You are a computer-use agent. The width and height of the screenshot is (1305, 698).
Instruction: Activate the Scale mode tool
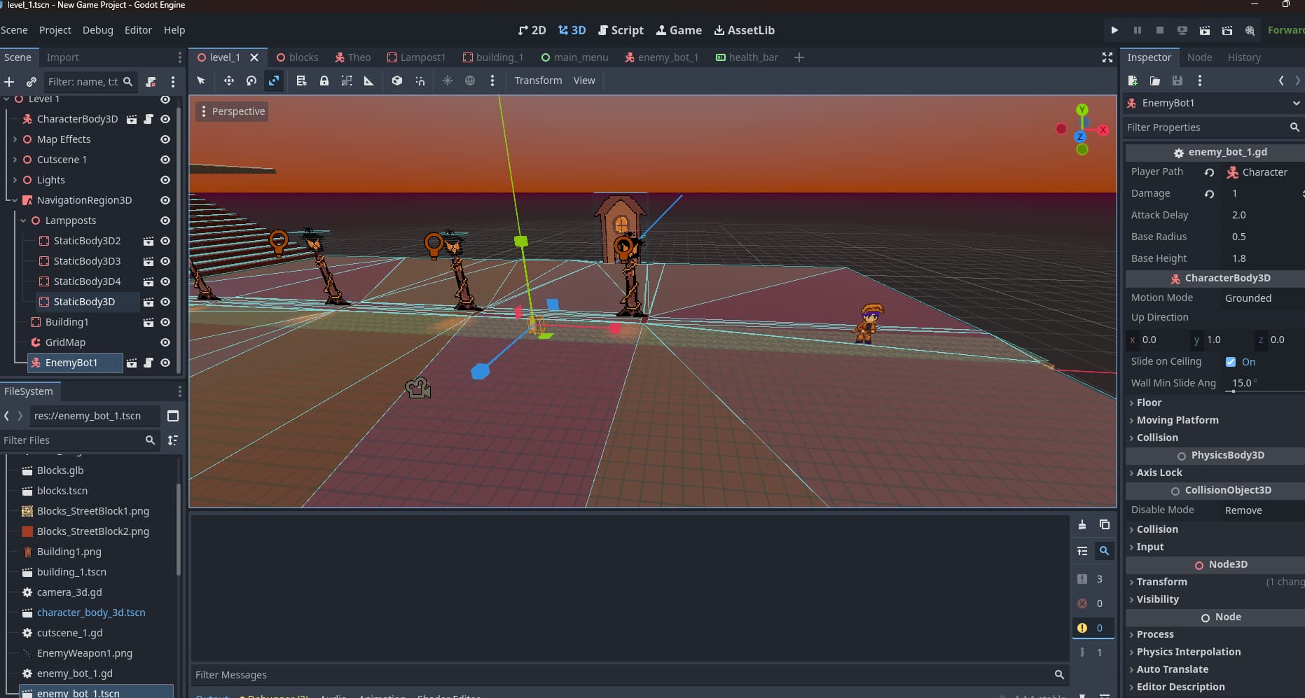pos(274,81)
